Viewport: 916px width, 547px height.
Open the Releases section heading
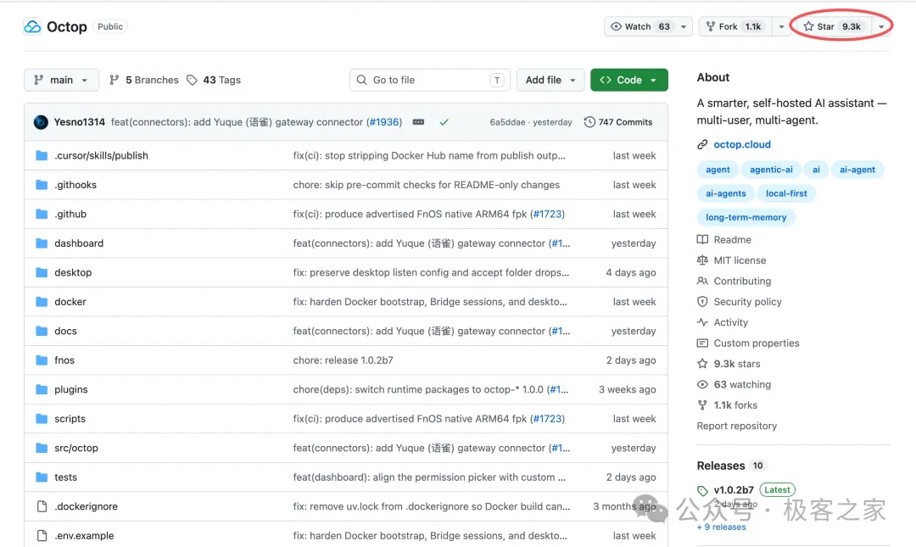pos(721,466)
